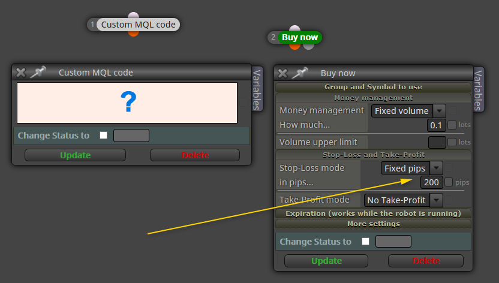Open Variables tab on Buy now panel
The height and width of the screenshot is (283, 499).
(x=479, y=90)
